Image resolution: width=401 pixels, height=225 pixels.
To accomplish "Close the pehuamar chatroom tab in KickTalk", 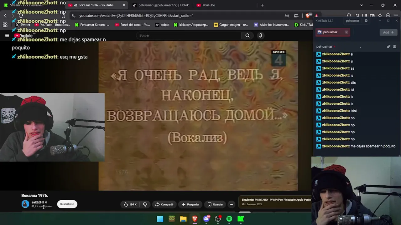I will [346, 32].
